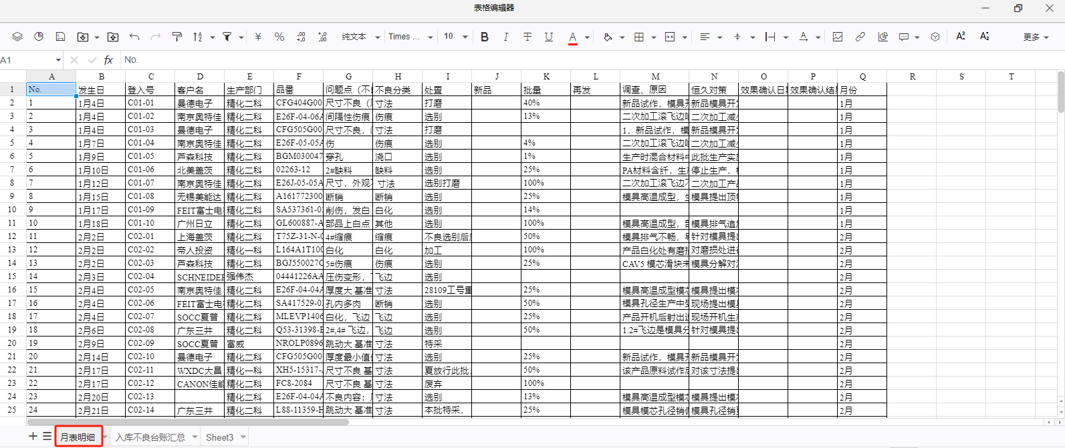
Task: Open the 更多 more options button
Action: (x=1036, y=37)
